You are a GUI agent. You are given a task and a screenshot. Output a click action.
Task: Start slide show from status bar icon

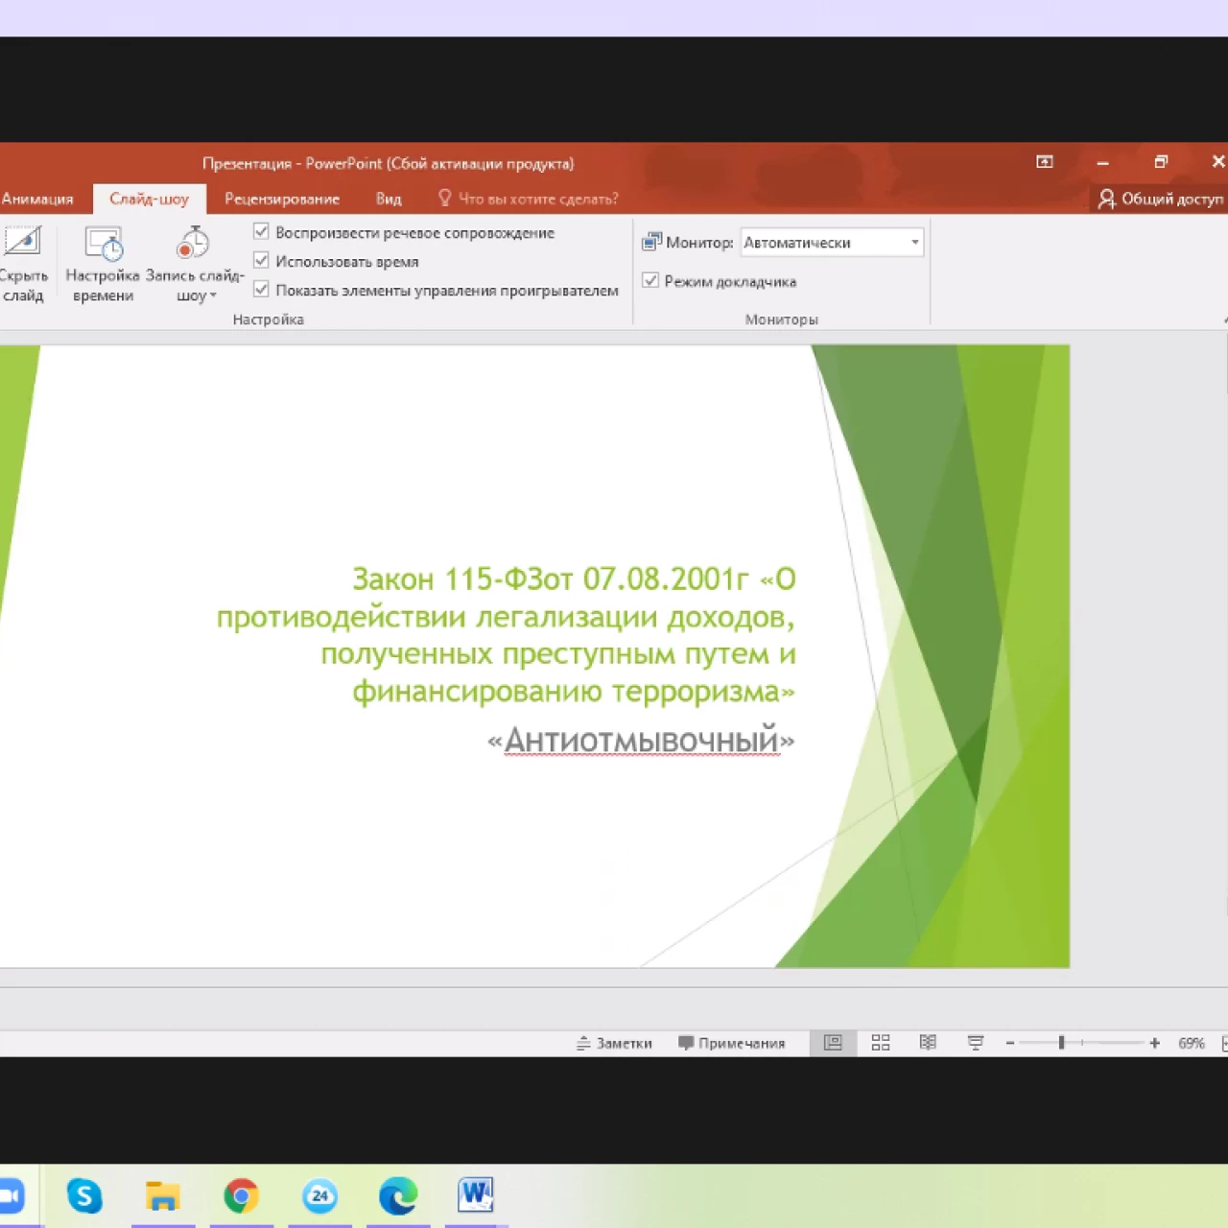(976, 1043)
